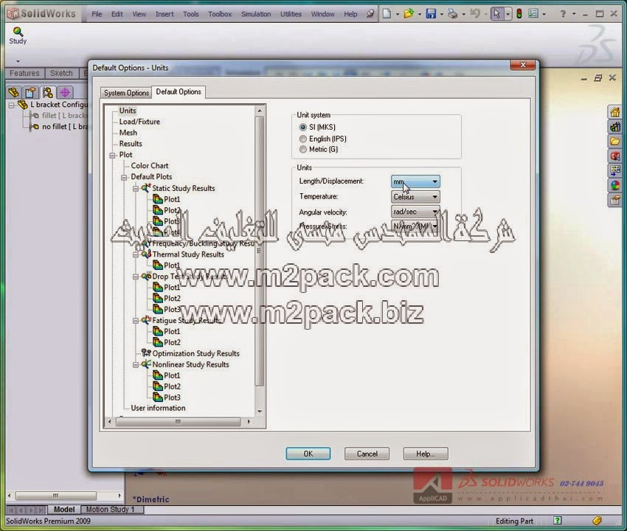
Task: Click the Plot1 icon under Static Study Results
Action: click(x=158, y=198)
